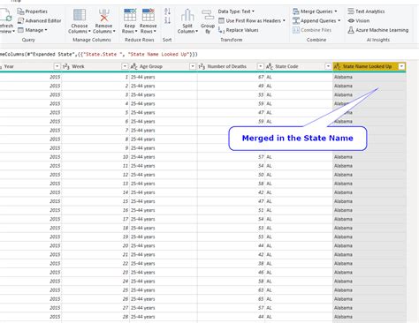Click Combine Files
Screen dimensions: 419x323
point(312,30)
